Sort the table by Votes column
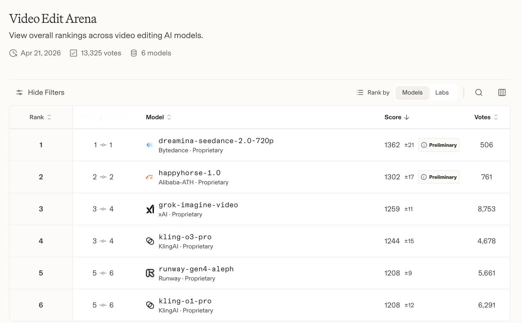The height and width of the screenshot is (323, 522). click(486, 117)
